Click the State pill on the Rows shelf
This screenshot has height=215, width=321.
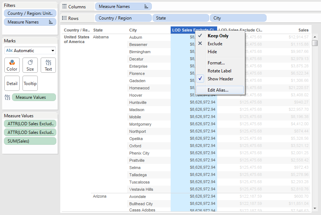(x=180, y=18)
